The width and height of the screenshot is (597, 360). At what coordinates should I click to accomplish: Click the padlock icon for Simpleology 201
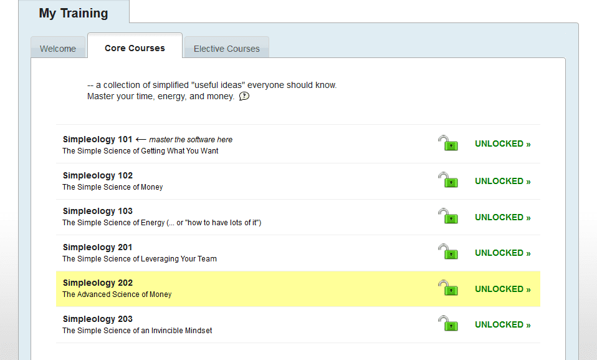coord(447,252)
